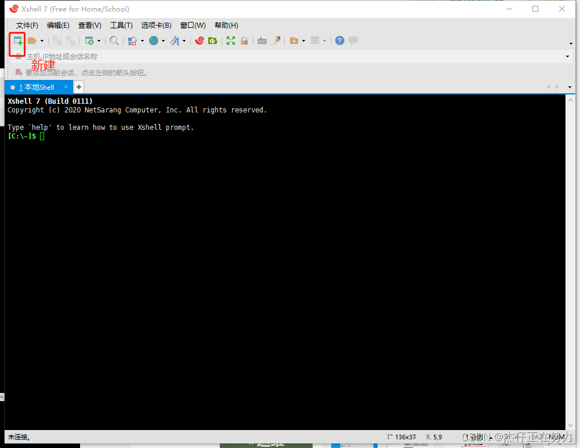
Task: Expand the open-session folder dropdown arrow
Action: [x=42, y=41]
